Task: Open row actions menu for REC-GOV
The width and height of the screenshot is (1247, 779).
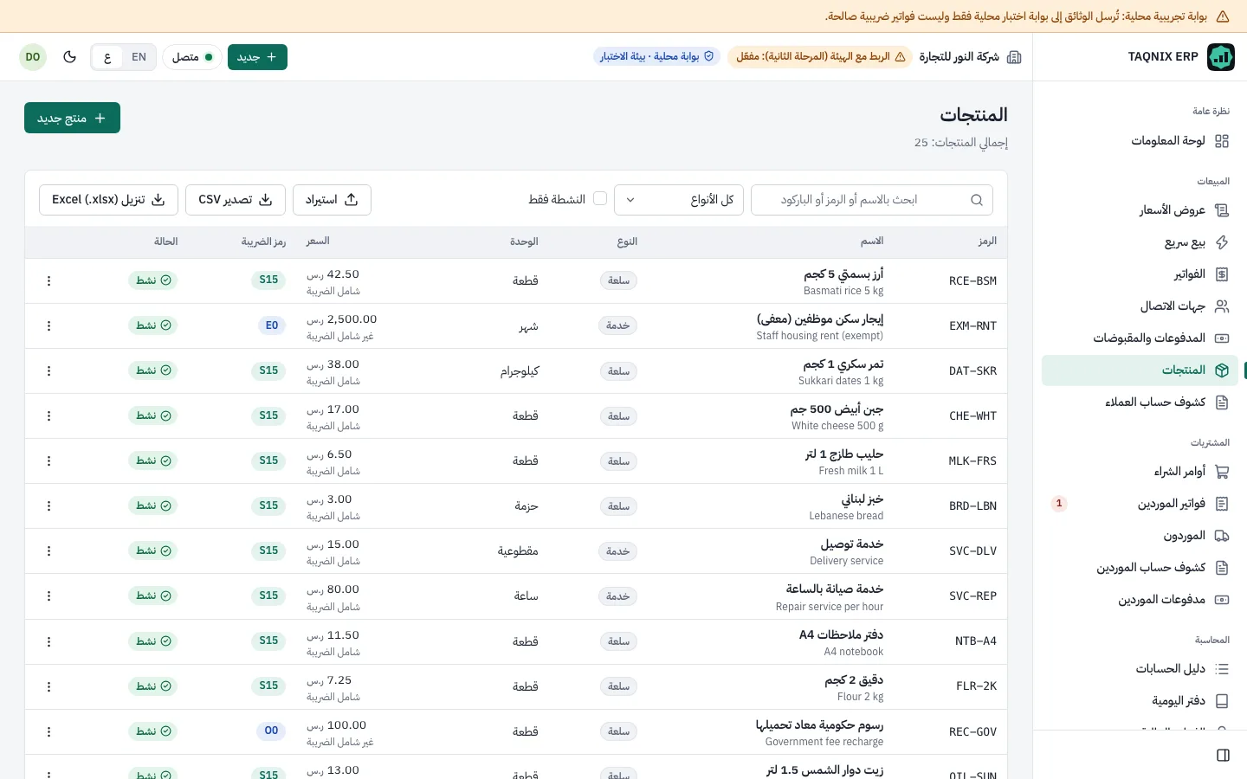Action: 48,731
